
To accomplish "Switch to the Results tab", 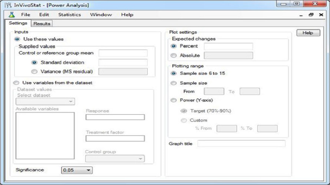I will [42, 24].
